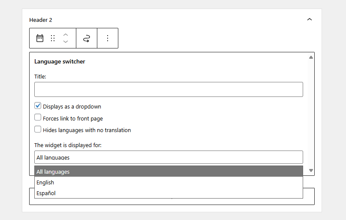Move the widget up with the arrow
The image size is (346, 220).
click(66, 35)
